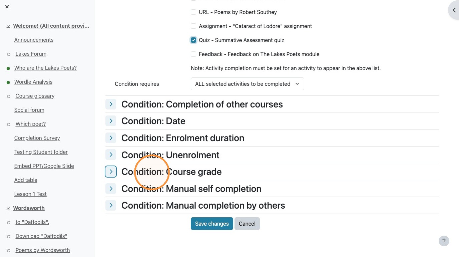Click the Save changes button
This screenshot has height=257, width=459.
pyautogui.click(x=212, y=224)
